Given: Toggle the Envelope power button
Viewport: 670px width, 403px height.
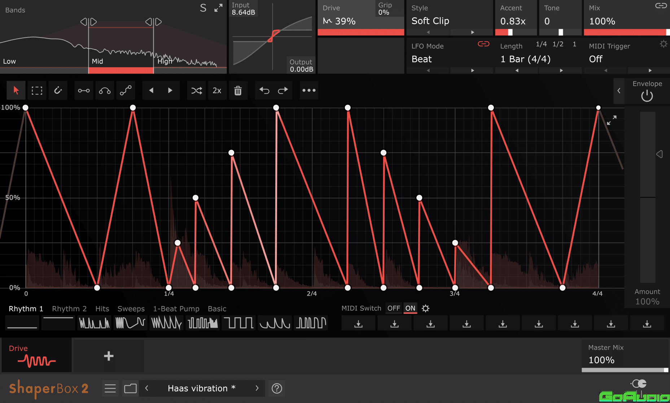Looking at the screenshot, I should (x=646, y=96).
